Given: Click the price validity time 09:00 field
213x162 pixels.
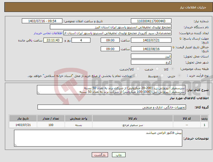Looking at the screenshot, I should click(x=110, y=49).
